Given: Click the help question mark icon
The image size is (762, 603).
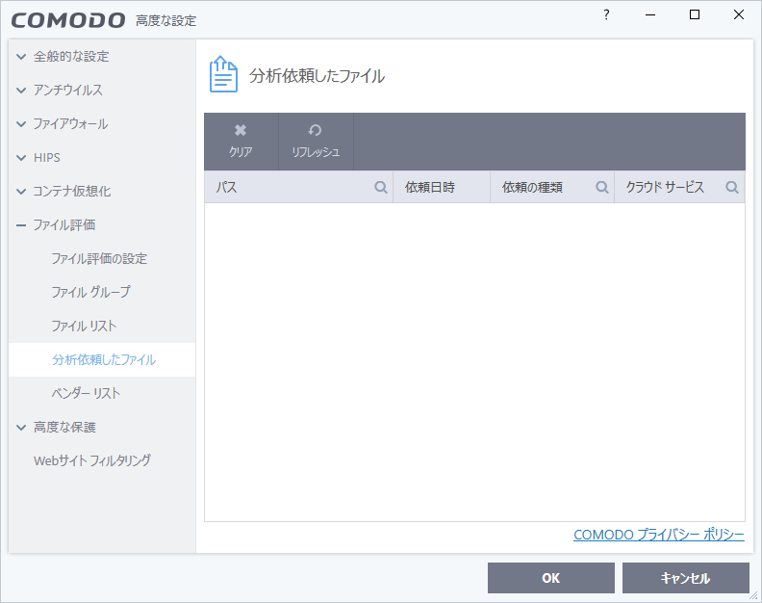Looking at the screenshot, I should point(606,15).
